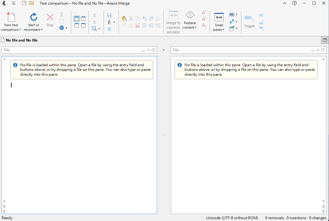
Task: Click the Replace content arrows icon
Action: click(190, 15)
